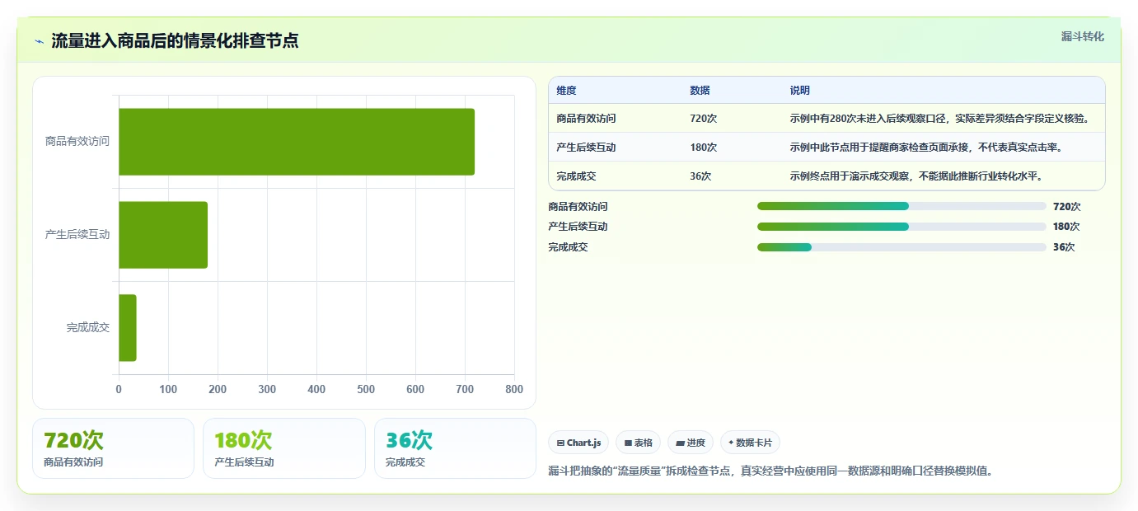
Task: Click the 商品有效访问 progress bar
Action: coord(902,206)
